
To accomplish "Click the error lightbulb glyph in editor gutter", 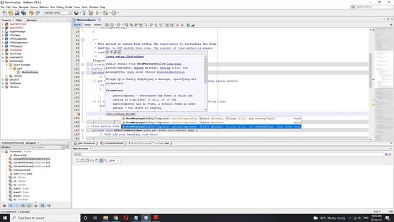I will click(78, 114).
